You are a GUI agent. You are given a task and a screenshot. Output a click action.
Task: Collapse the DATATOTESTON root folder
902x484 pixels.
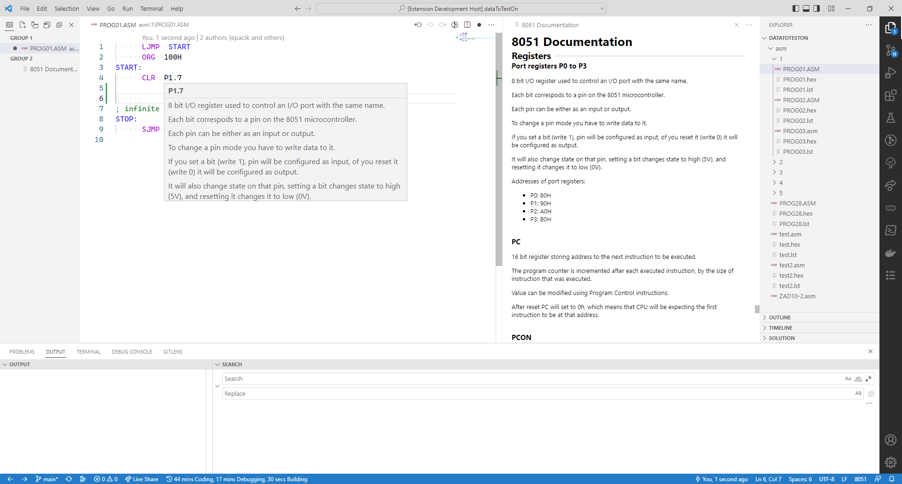click(819, 38)
